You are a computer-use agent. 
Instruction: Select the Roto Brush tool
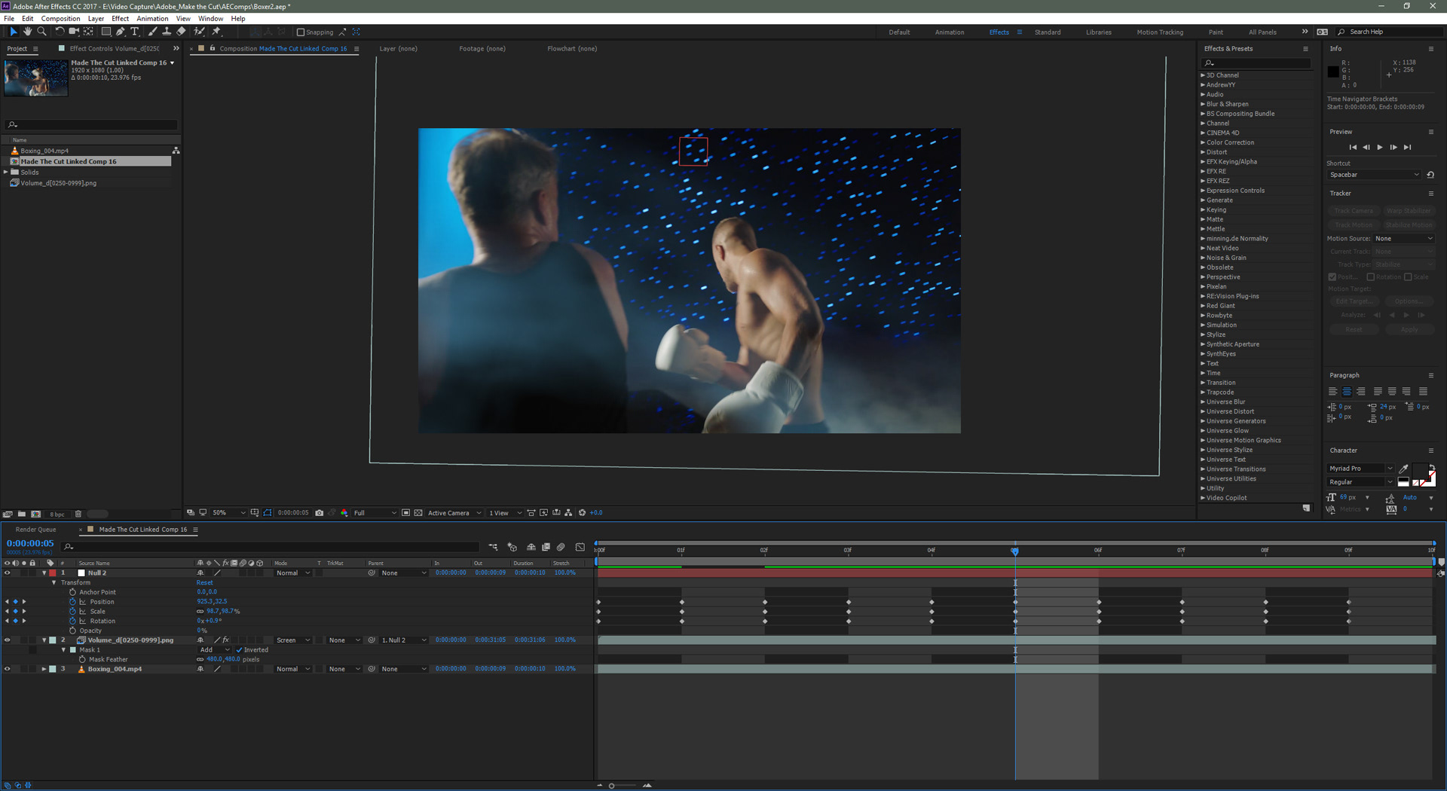point(200,32)
